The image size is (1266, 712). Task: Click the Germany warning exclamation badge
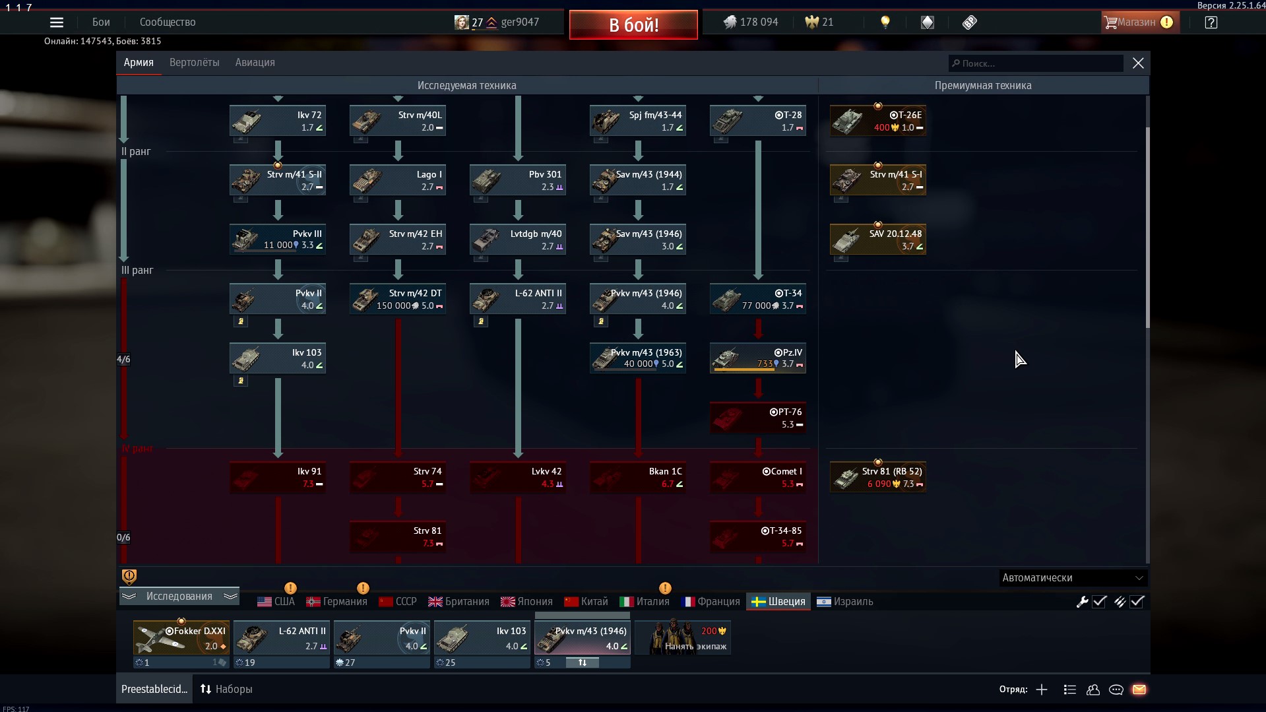[363, 588]
